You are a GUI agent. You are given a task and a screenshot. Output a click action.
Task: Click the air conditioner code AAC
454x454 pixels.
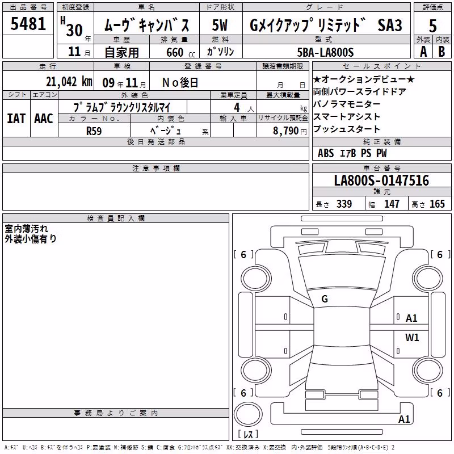[44, 119]
